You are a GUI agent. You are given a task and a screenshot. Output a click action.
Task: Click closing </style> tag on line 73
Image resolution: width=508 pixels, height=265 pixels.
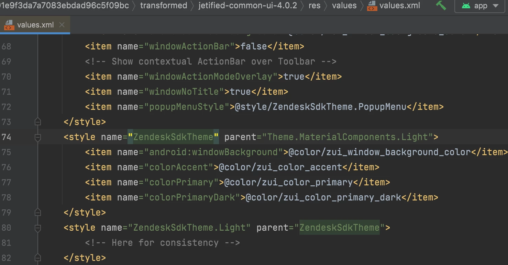click(85, 122)
